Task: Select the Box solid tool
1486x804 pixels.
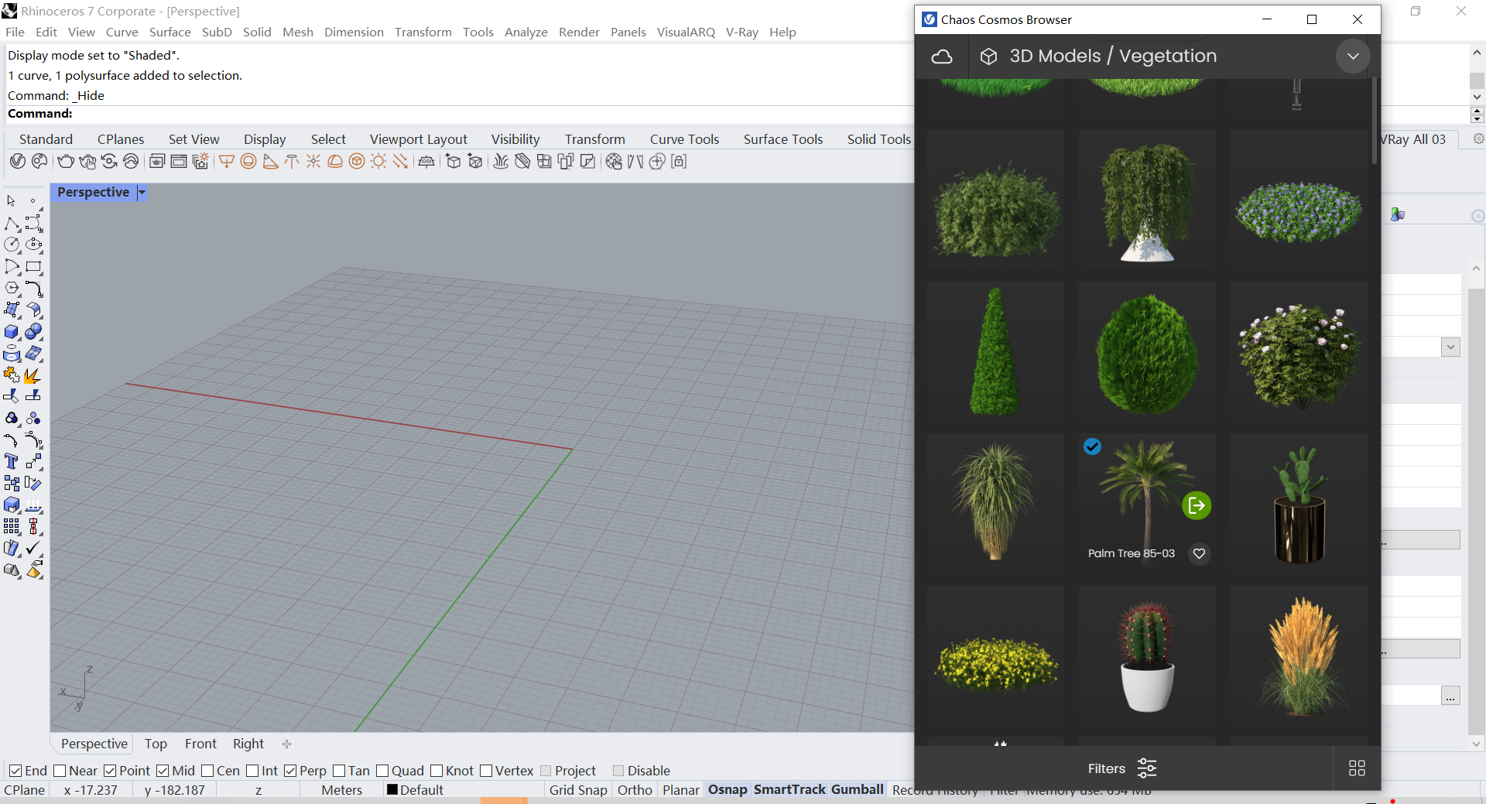Action: pos(12,332)
